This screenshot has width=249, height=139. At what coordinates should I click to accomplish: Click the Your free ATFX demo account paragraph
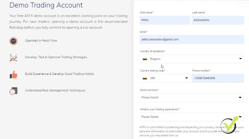click(68, 22)
